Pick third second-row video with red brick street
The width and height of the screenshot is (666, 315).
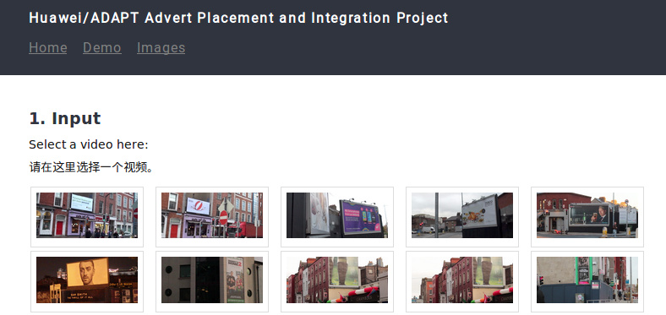tap(337, 281)
